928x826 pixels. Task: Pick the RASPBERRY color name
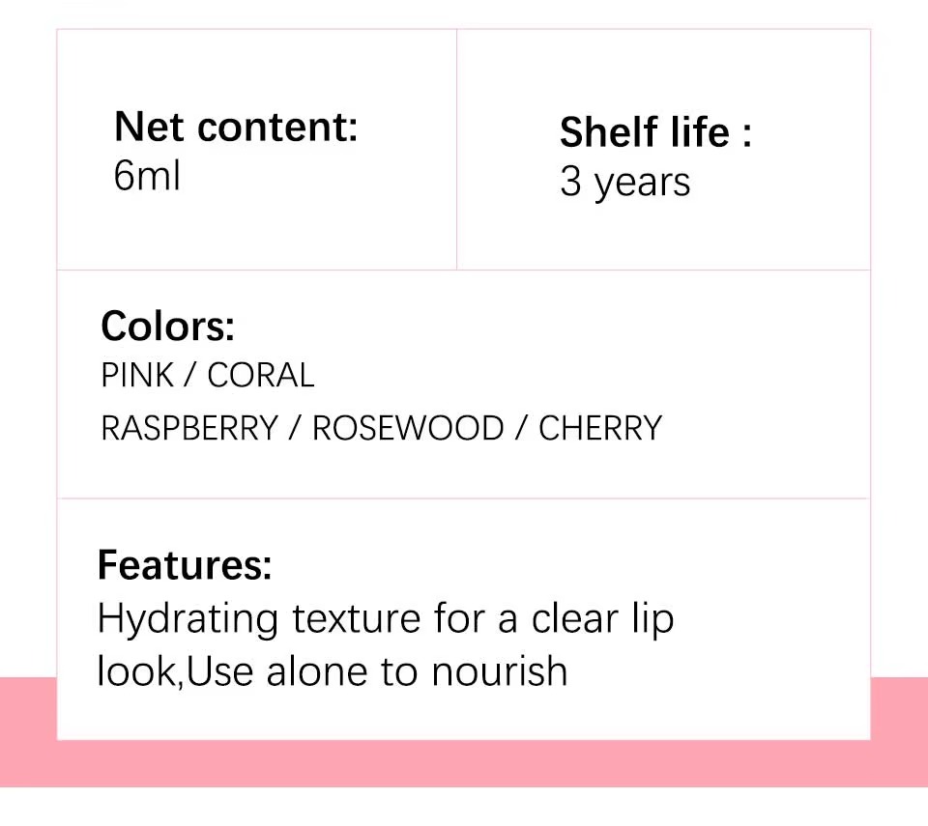click(x=189, y=428)
